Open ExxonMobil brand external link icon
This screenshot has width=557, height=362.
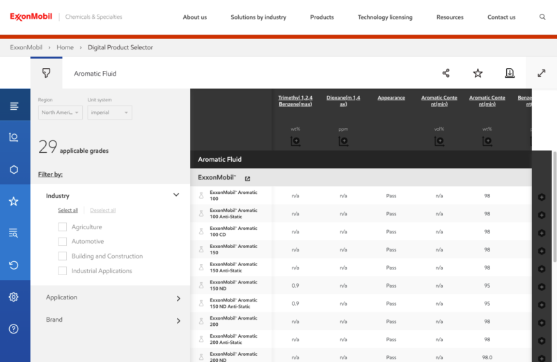click(247, 179)
